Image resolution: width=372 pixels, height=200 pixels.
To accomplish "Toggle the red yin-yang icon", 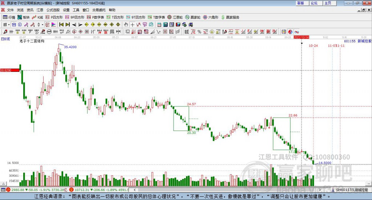I will (x=290, y=32).
